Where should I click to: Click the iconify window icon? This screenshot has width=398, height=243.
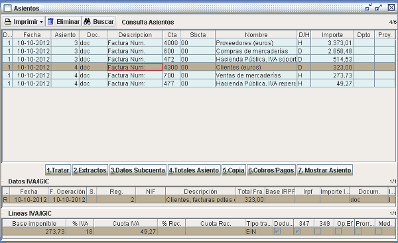click(x=368, y=8)
